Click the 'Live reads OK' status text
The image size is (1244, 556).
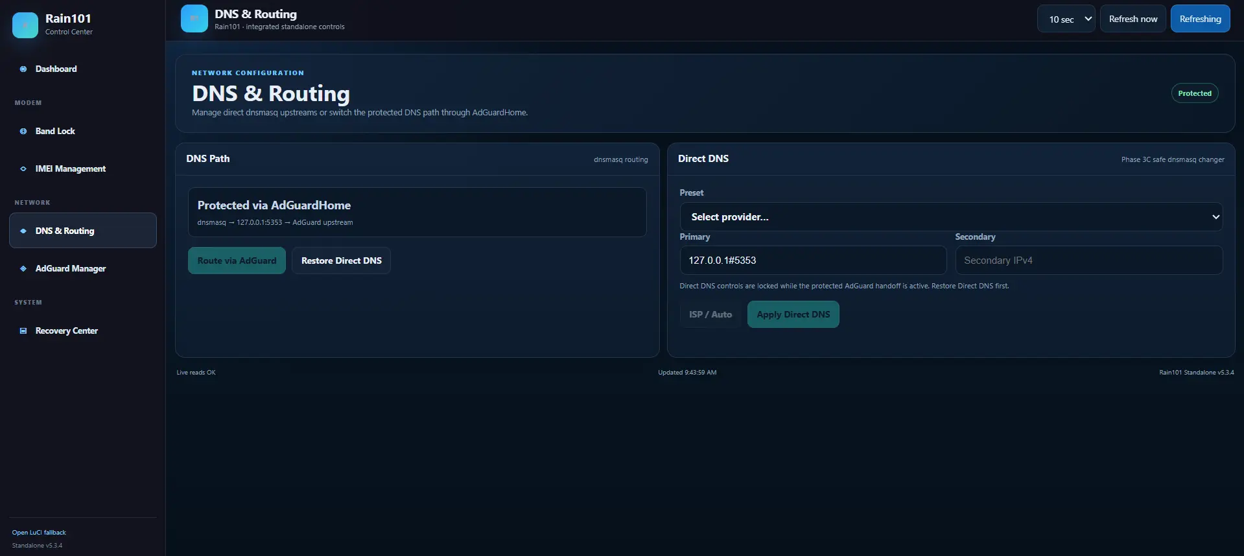196,373
